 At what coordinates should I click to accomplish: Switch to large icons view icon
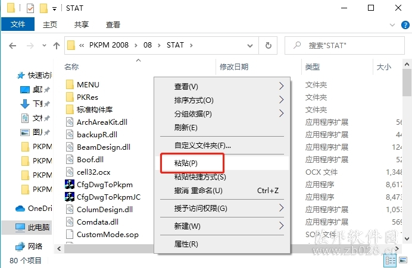(403, 260)
